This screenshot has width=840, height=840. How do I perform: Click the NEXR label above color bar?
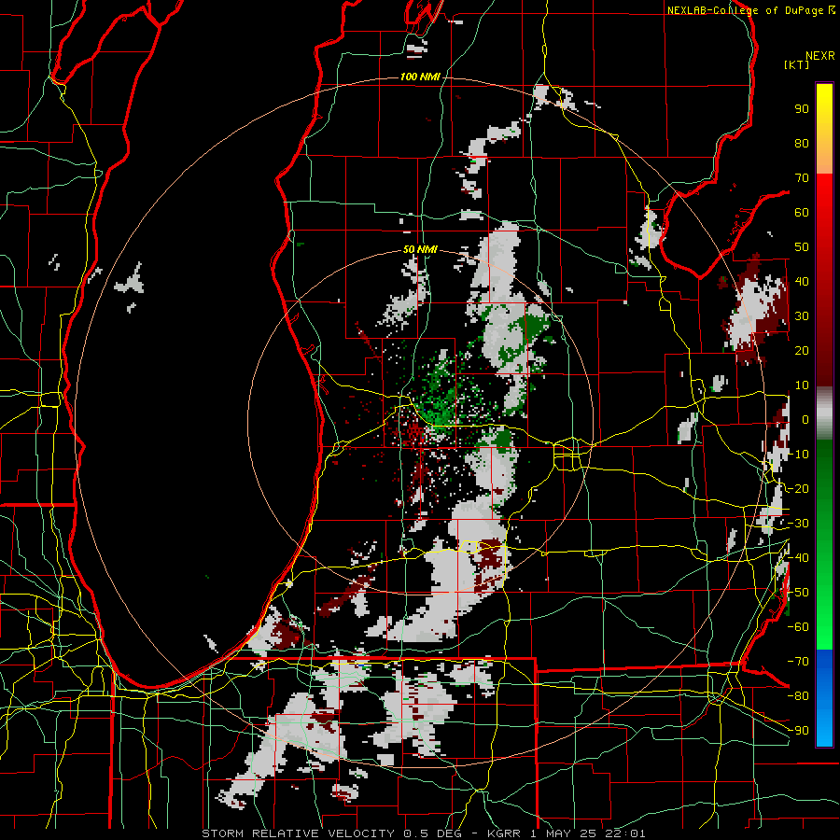pos(820,56)
